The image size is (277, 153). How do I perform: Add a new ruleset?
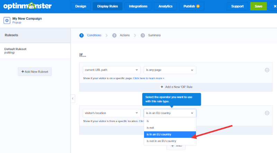click(x=35, y=71)
